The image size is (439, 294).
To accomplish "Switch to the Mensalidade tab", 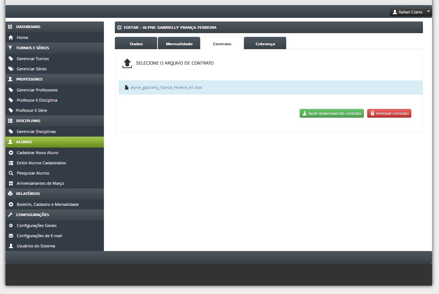I will tap(179, 43).
